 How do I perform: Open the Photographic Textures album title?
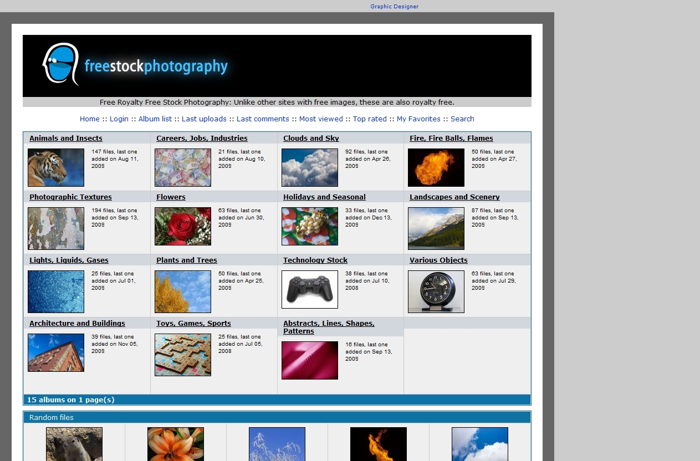tap(70, 197)
